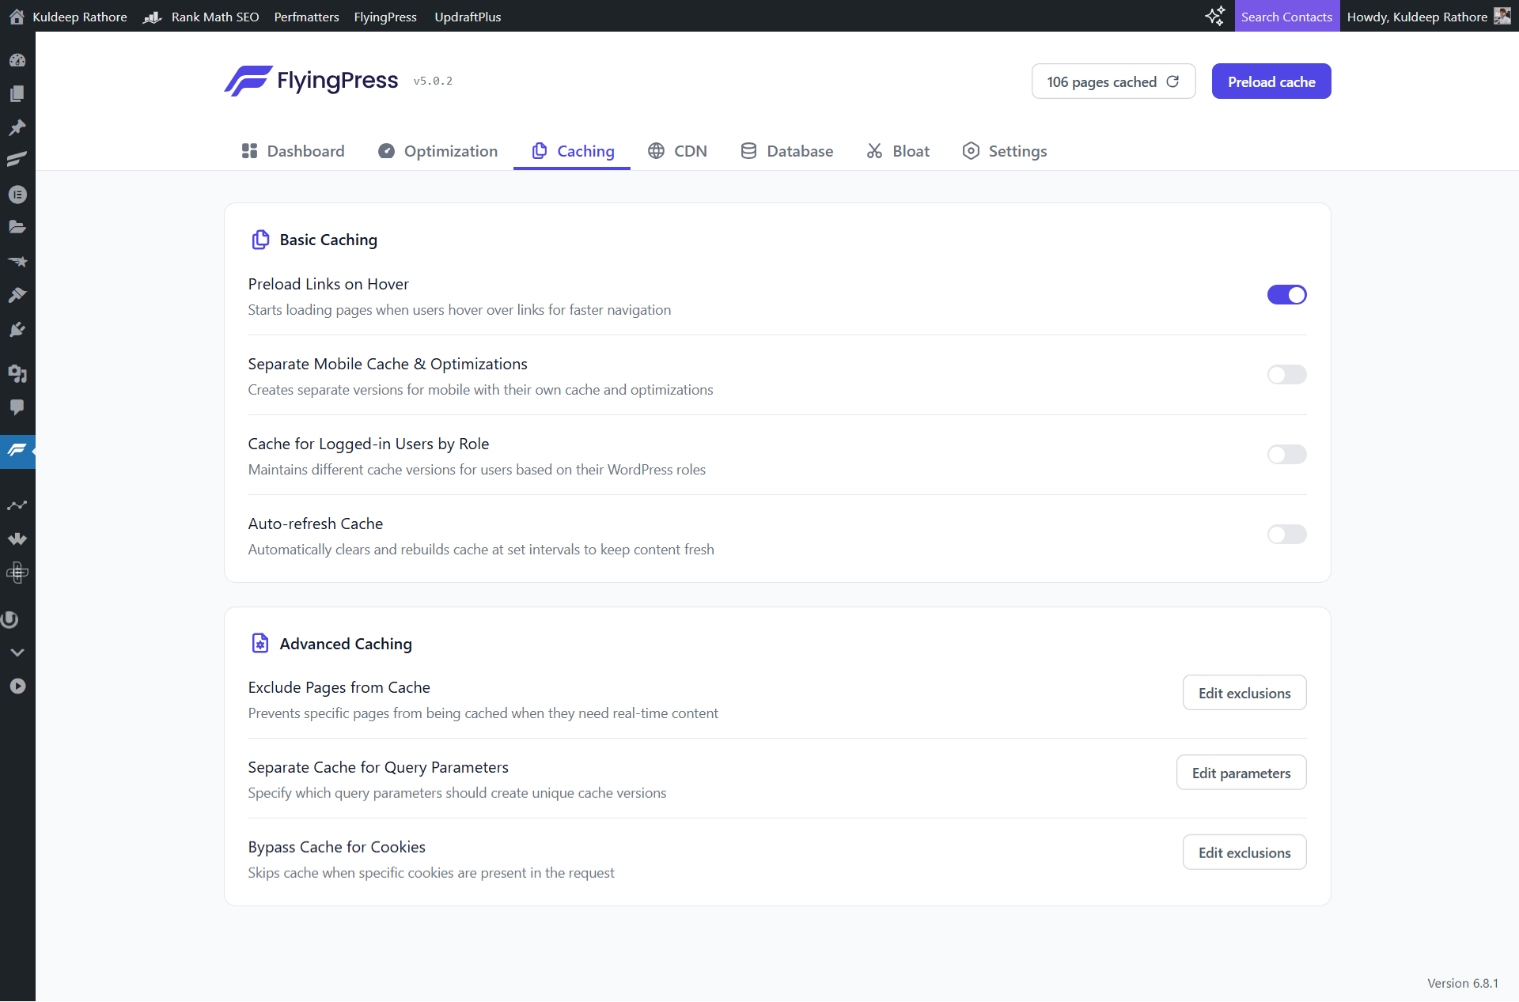Click the v5.0.2 version label
The height and width of the screenshot is (1002, 1519).
pyautogui.click(x=433, y=81)
